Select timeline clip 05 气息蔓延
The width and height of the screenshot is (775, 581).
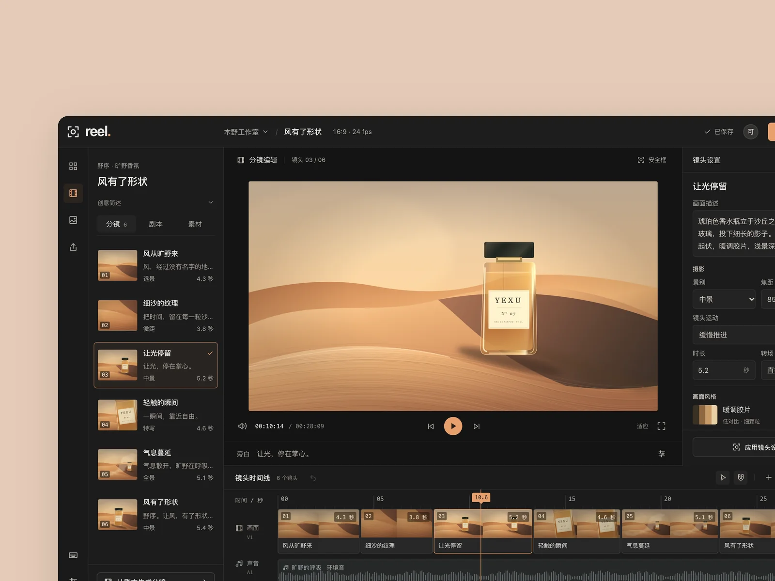[x=670, y=531]
